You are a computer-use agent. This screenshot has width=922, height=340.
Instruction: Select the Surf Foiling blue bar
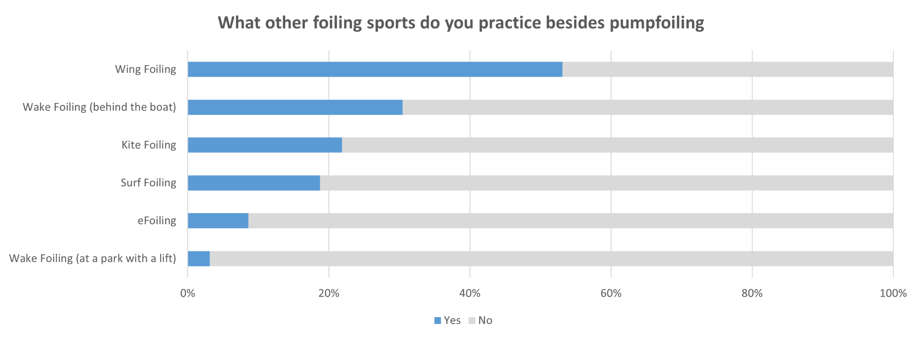[254, 183]
